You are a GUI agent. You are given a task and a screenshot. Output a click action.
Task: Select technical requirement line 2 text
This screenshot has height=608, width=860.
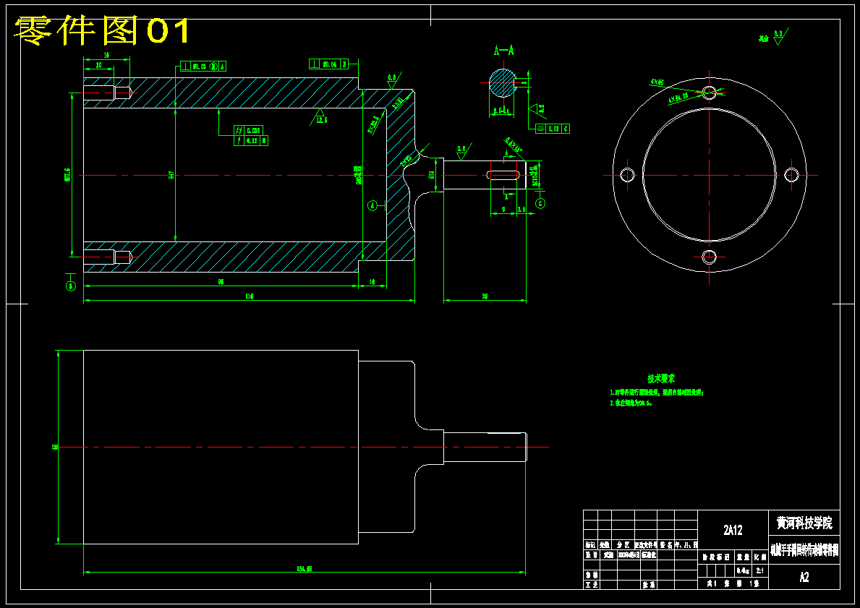click(x=631, y=403)
